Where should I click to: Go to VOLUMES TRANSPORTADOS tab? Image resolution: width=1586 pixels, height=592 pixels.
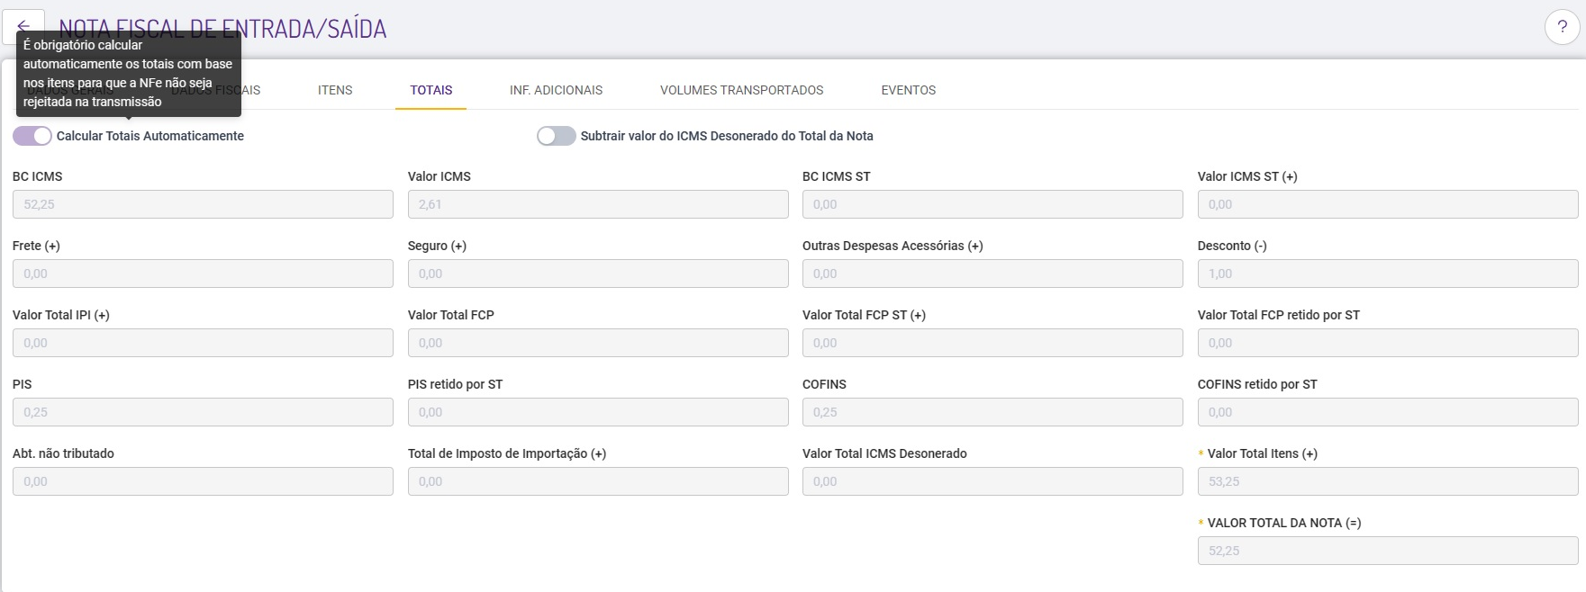tap(741, 90)
